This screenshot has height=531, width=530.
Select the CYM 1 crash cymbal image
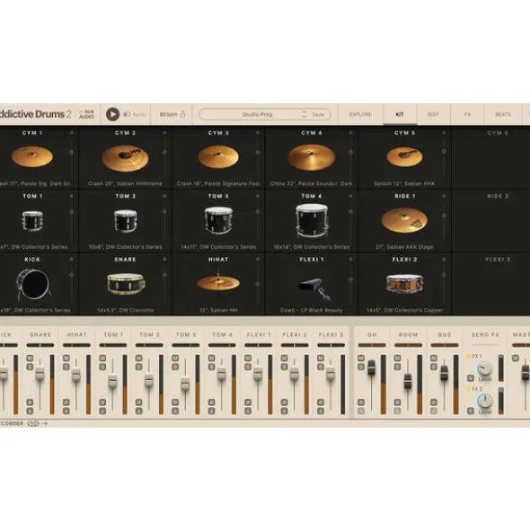click(32, 156)
